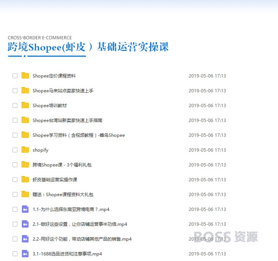Open the Shopee定价课程资料 folder icon
The image size is (278, 261).
25,76
